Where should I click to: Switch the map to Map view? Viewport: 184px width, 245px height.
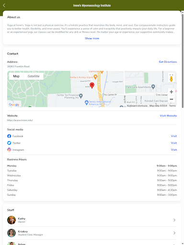(x=16, y=76)
